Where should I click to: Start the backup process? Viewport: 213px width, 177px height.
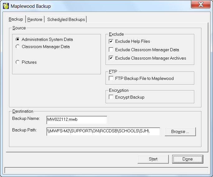click(153, 159)
